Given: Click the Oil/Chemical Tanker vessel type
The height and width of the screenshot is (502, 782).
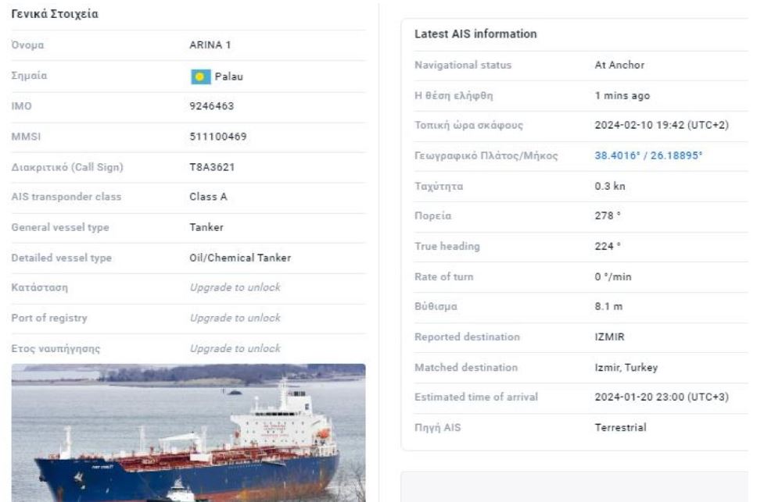Looking at the screenshot, I should click(240, 258).
